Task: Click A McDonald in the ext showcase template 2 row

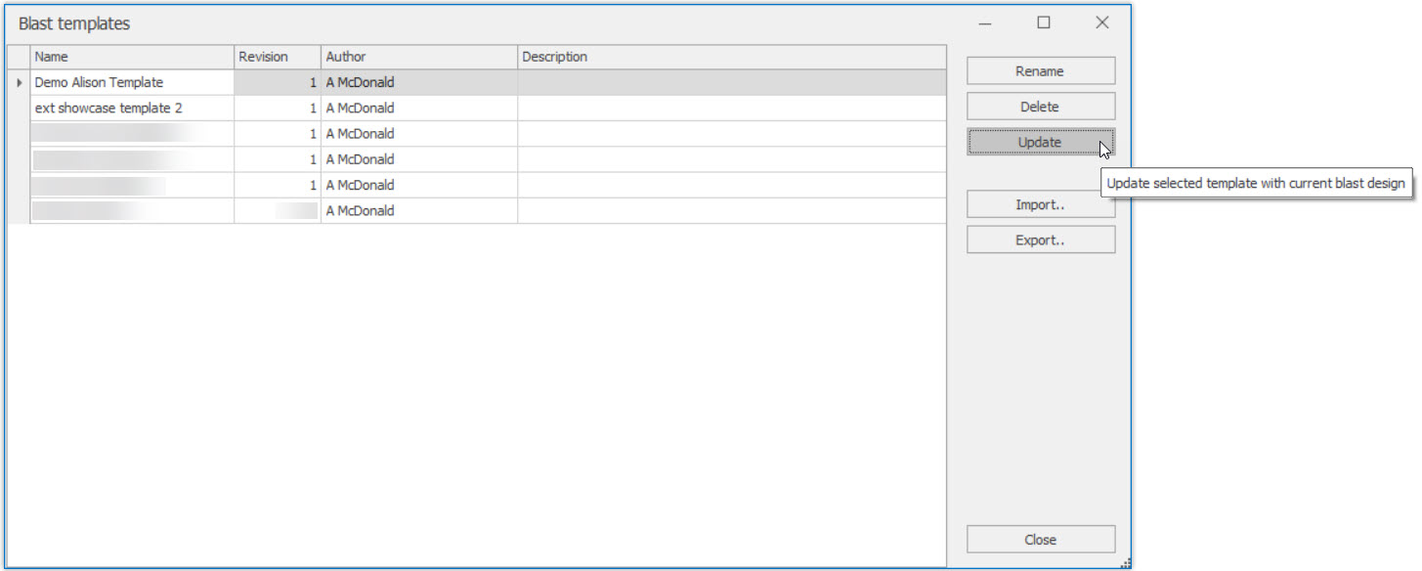Action: click(419, 109)
